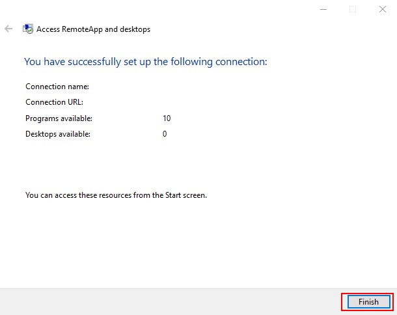
Task: Select the programs available count 10
Action: (167, 118)
